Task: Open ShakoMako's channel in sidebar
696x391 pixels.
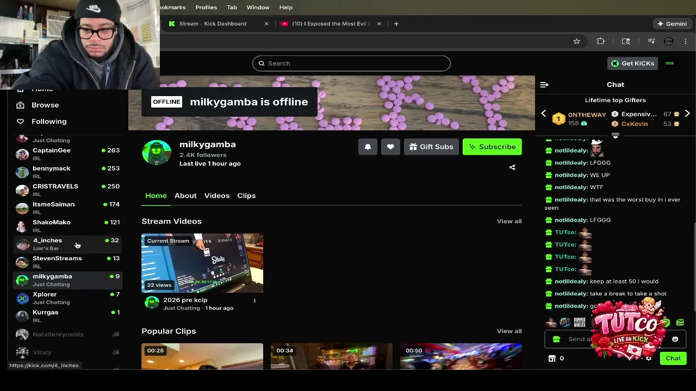Action: (x=67, y=226)
